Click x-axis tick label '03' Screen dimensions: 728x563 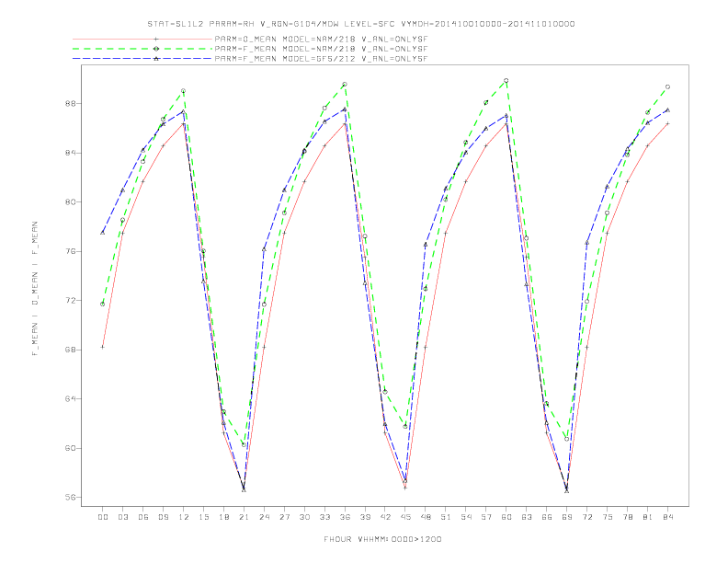(x=122, y=517)
